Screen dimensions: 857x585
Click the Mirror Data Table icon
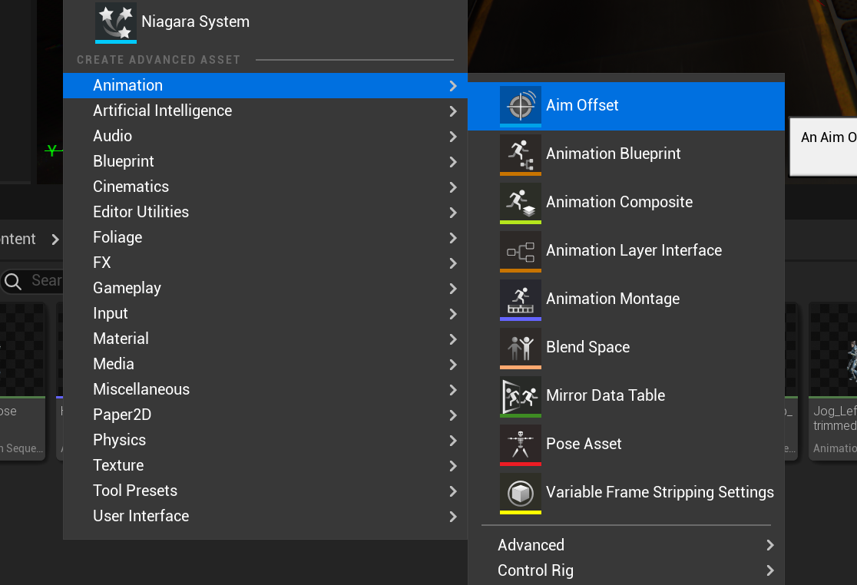coord(521,397)
